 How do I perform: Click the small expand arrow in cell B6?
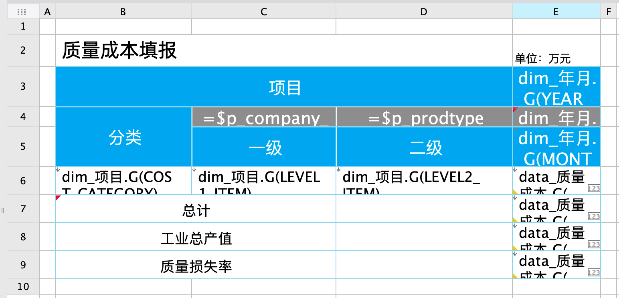pyautogui.click(x=58, y=169)
